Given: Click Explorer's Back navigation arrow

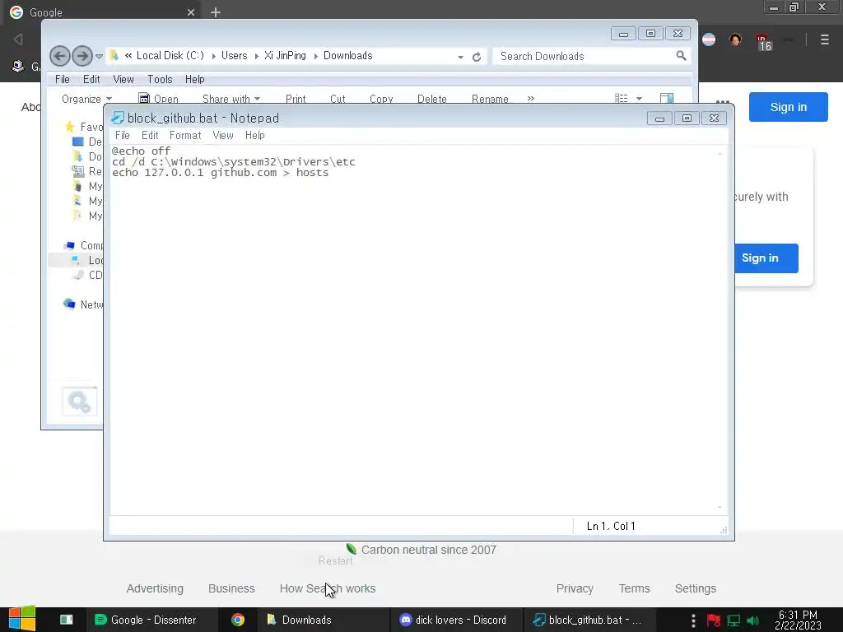Looking at the screenshot, I should coord(59,56).
